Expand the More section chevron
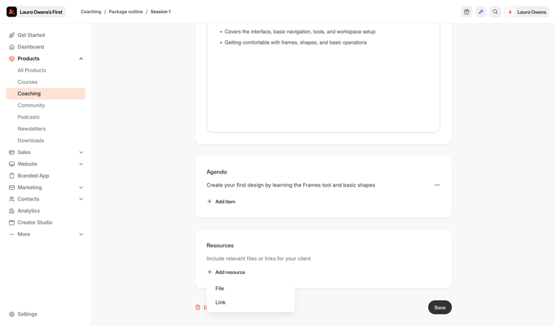The image size is (555, 326). (x=81, y=234)
